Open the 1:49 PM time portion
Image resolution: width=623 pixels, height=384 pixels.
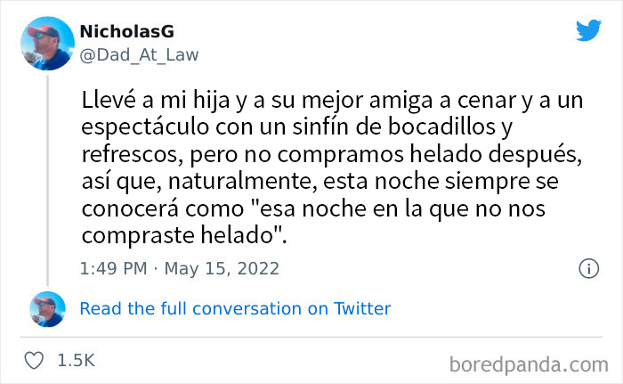coord(114,268)
